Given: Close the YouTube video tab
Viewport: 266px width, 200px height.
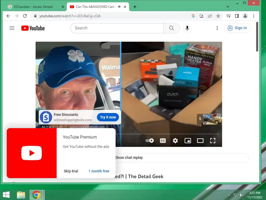Looking at the screenshot, I should click(x=125, y=7).
